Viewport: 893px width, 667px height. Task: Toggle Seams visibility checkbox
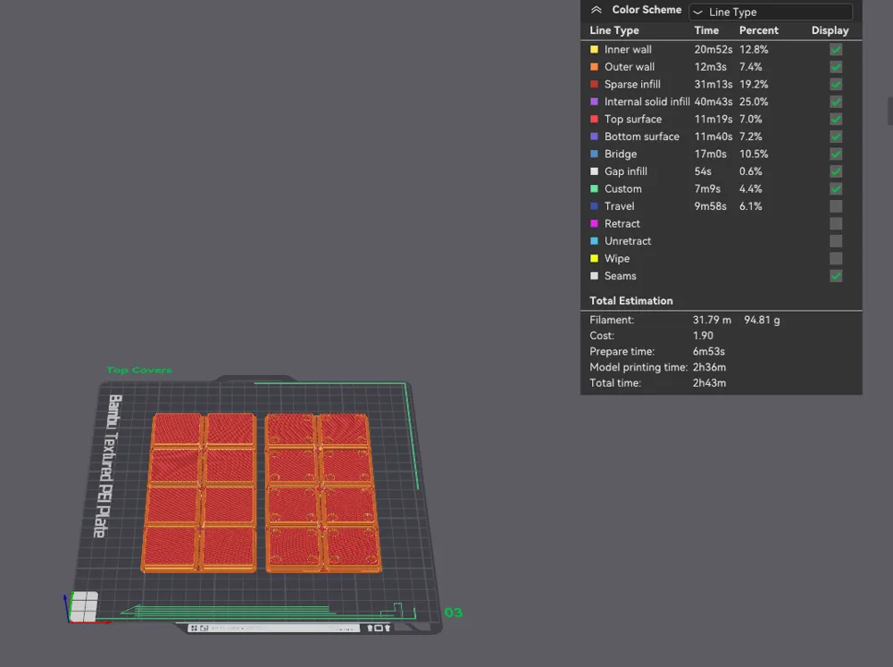click(x=836, y=276)
